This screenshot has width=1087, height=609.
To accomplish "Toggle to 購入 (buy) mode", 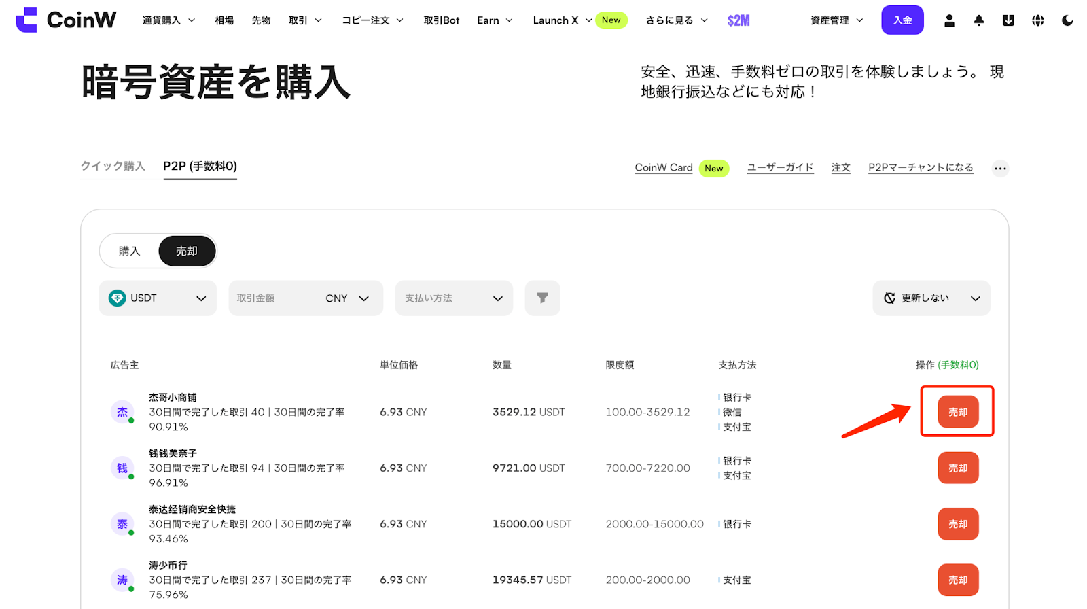I will [x=129, y=251].
